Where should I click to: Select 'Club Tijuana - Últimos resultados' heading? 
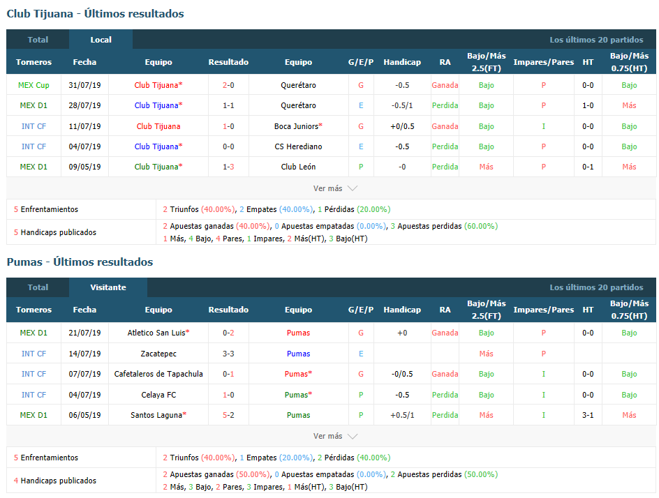pyautogui.click(x=96, y=13)
